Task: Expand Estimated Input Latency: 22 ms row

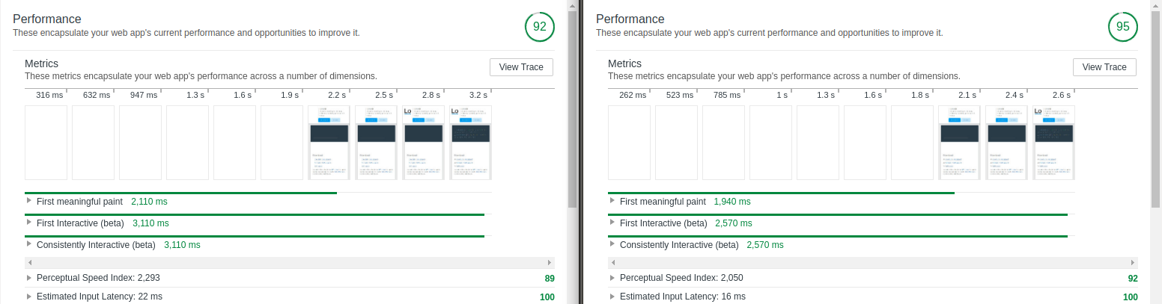Action: tap(29, 297)
